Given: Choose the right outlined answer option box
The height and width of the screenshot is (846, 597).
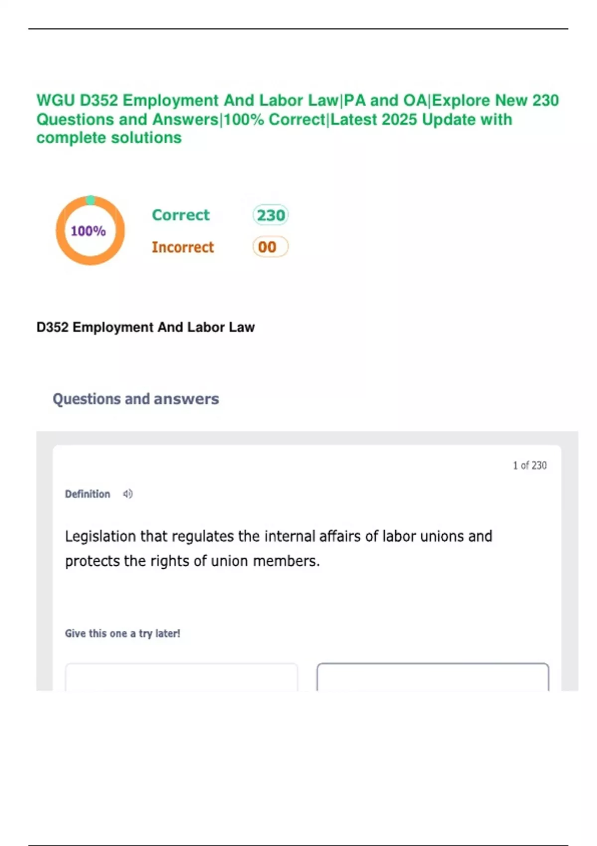Looking at the screenshot, I should pyautogui.click(x=433, y=677).
